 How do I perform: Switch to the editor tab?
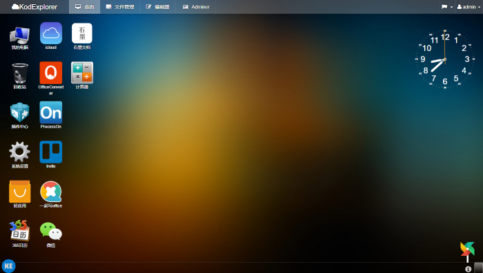click(157, 7)
